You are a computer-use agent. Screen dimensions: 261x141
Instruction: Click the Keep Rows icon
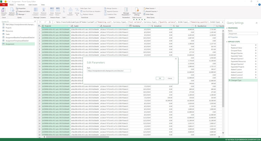52,10
